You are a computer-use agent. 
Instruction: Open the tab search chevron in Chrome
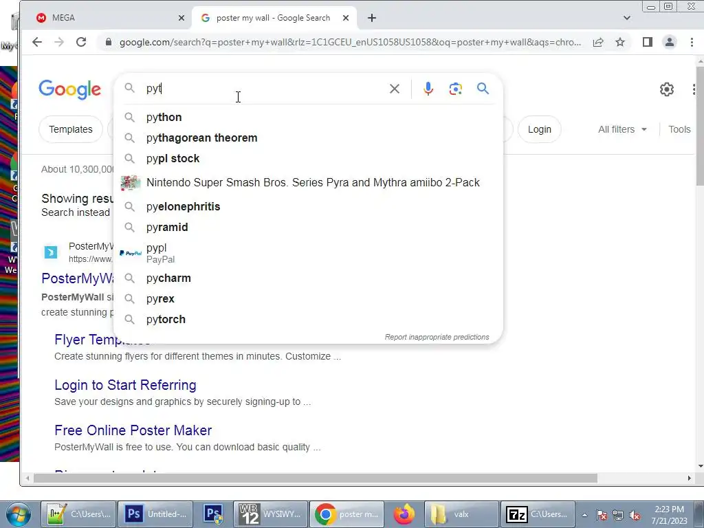click(x=627, y=18)
